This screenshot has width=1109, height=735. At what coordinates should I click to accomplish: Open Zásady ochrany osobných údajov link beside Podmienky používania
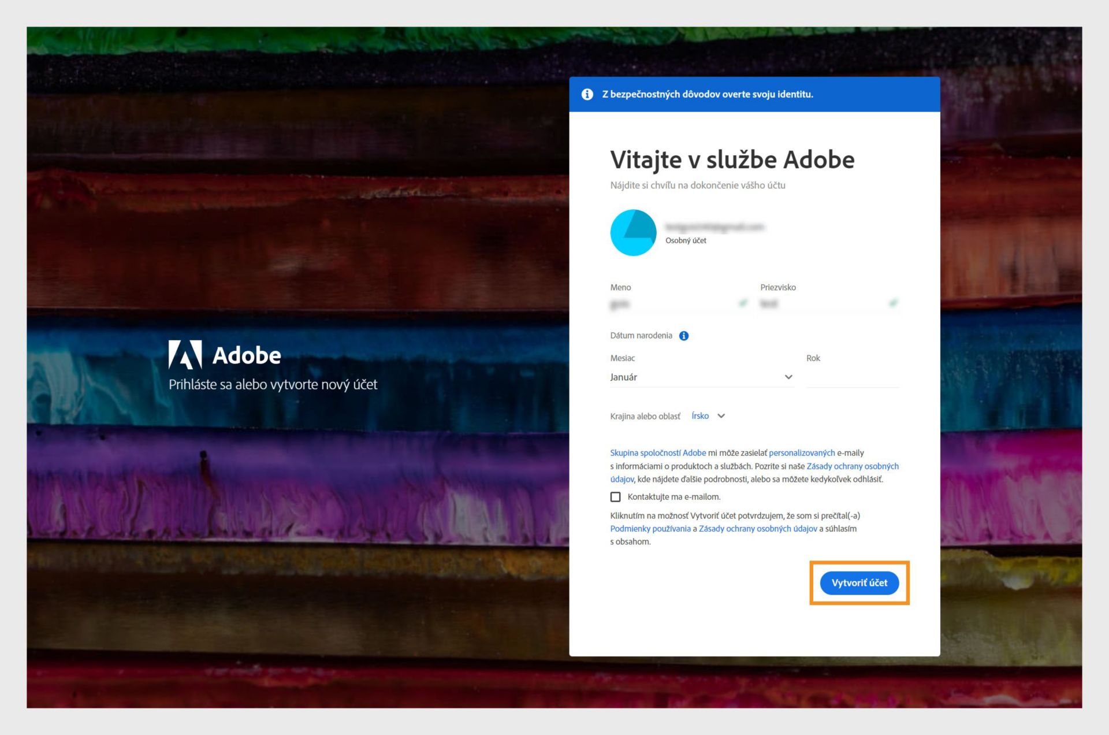coord(758,529)
